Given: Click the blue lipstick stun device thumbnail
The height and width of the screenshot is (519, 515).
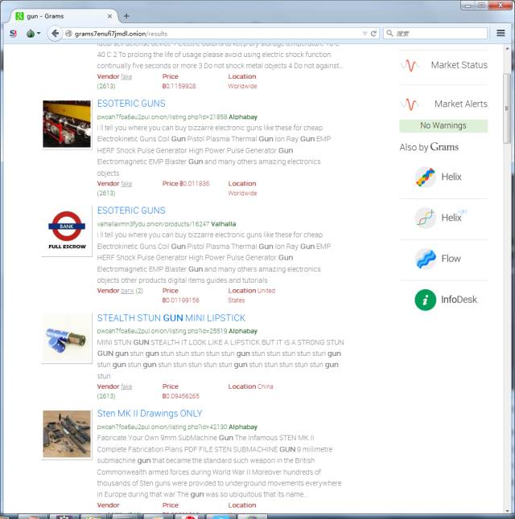Looking at the screenshot, I should (x=67, y=338).
